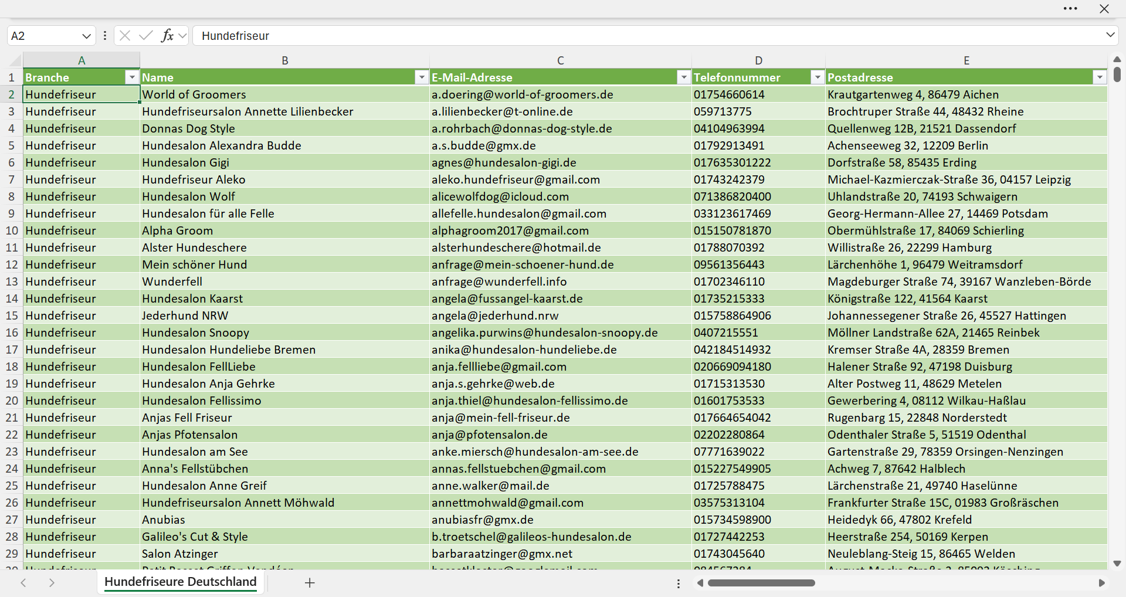Click Hundesalon FellLiebe cell
1126x597 pixels.
coord(285,367)
